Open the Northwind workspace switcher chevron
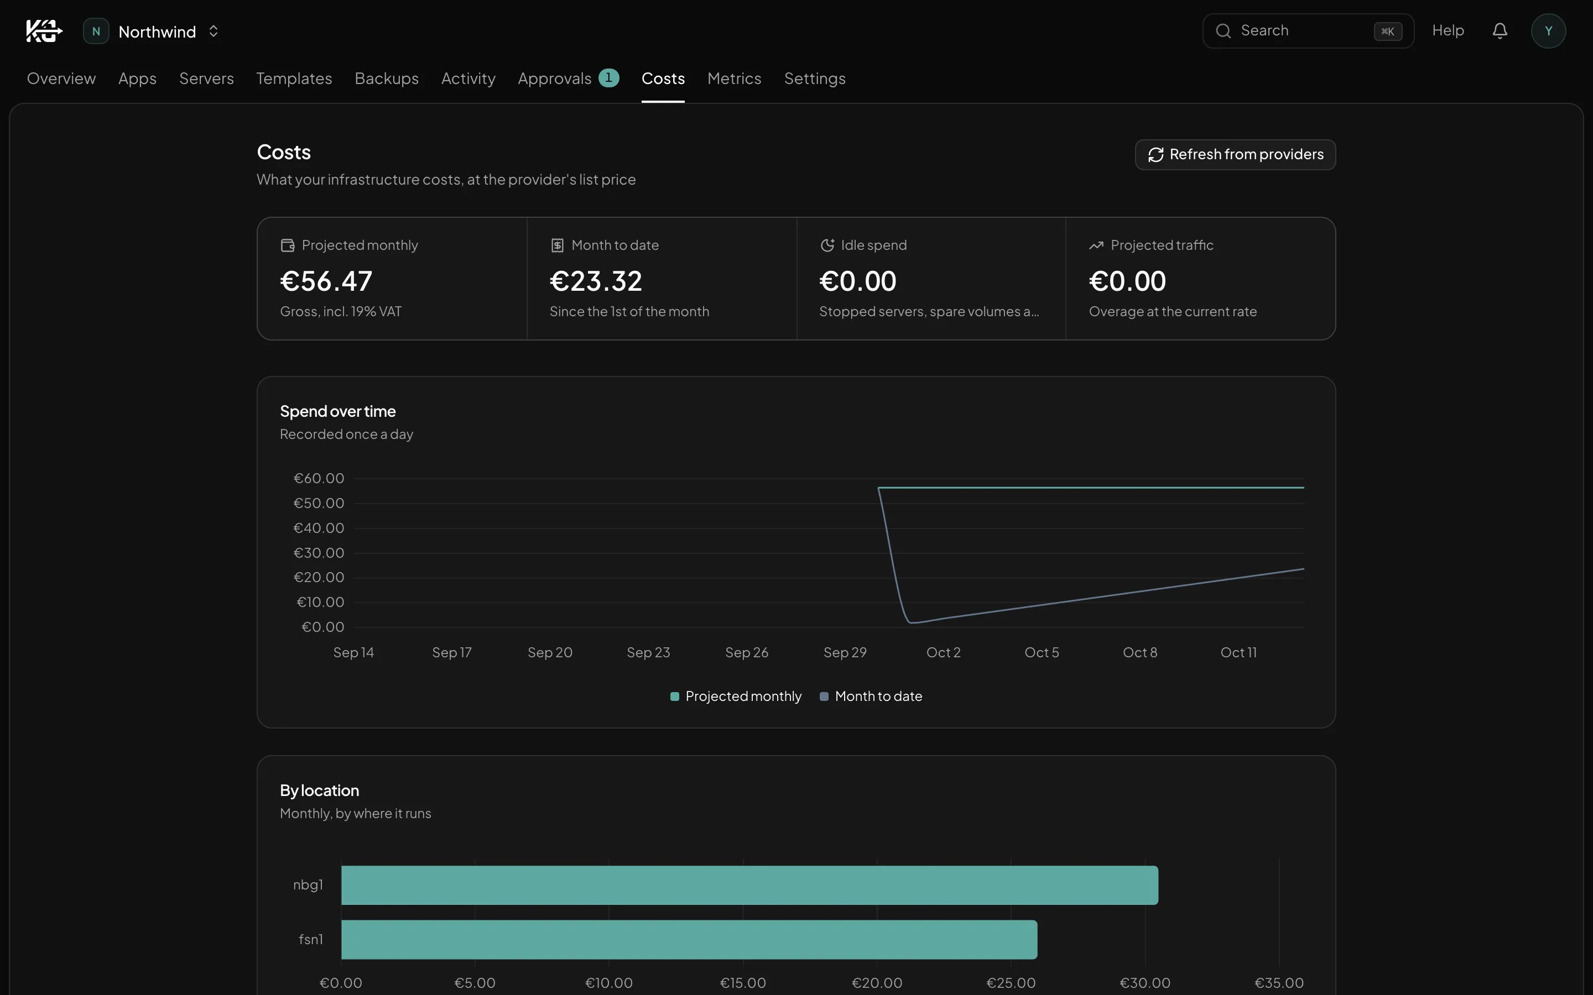The height and width of the screenshot is (995, 1593). pyautogui.click(x=214, y=31)
